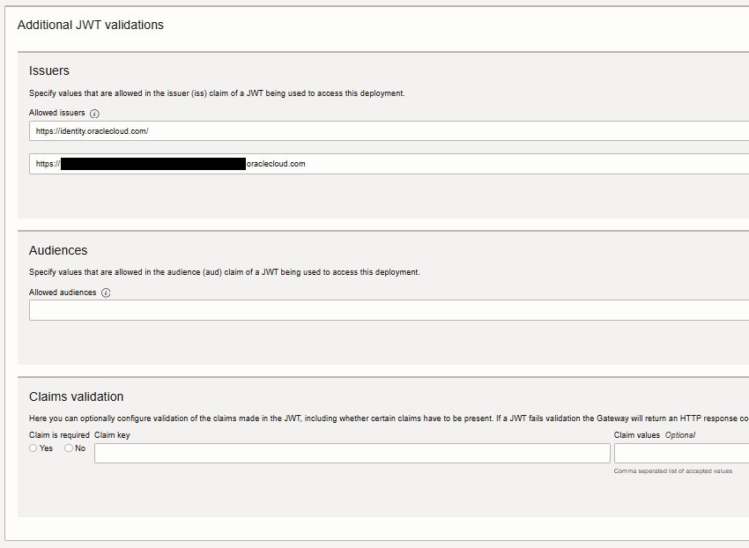This screenshot has width=749, height=548.
Task: Click the Claim key column label
Action: (113, 434)
